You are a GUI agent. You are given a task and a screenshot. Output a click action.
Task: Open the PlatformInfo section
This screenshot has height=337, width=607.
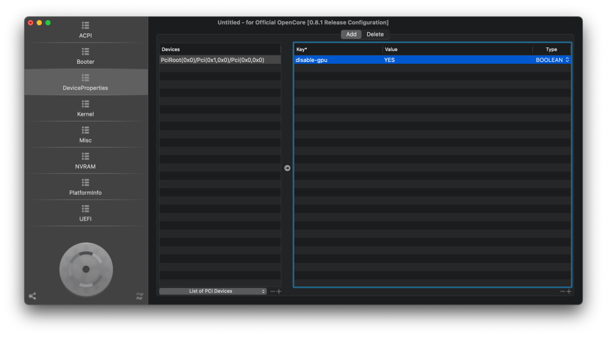click(86, 187)
